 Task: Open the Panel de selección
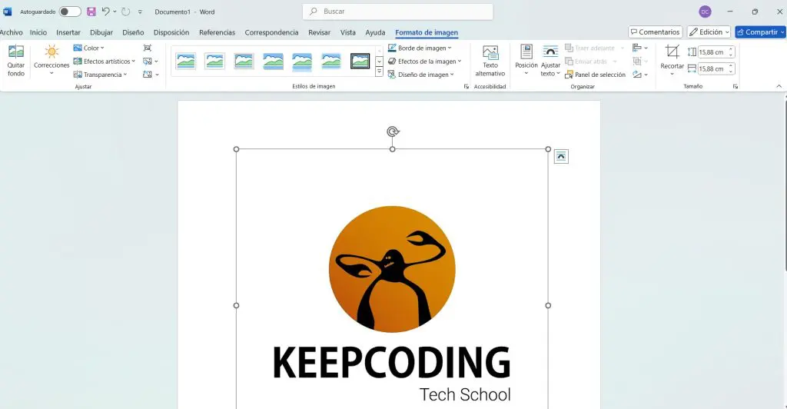coord(595,75)
